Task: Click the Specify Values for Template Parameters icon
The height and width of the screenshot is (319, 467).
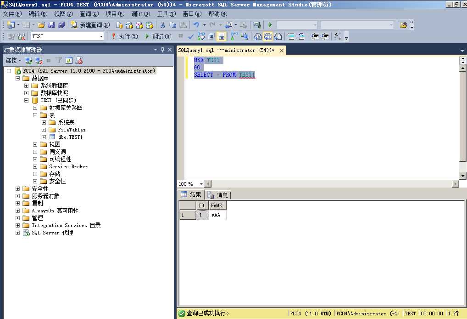Action: coord(338,36)
